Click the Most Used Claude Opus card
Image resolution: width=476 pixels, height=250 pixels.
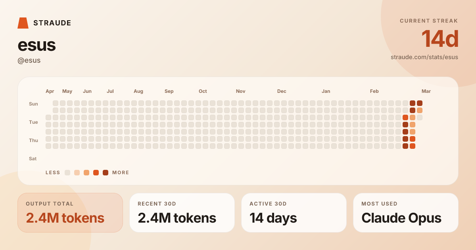(406, 213)
